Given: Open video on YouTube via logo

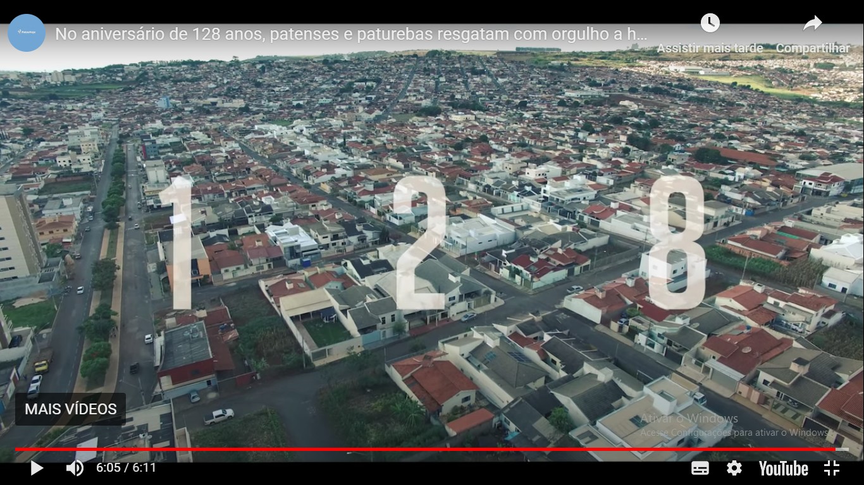Looking at the screenshot, I should (784, 468).
